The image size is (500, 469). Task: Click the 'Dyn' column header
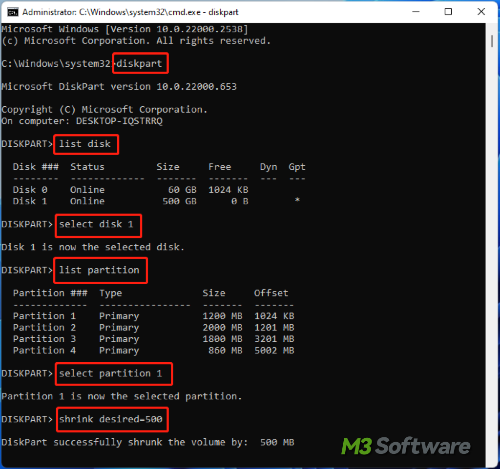point(268,167)
